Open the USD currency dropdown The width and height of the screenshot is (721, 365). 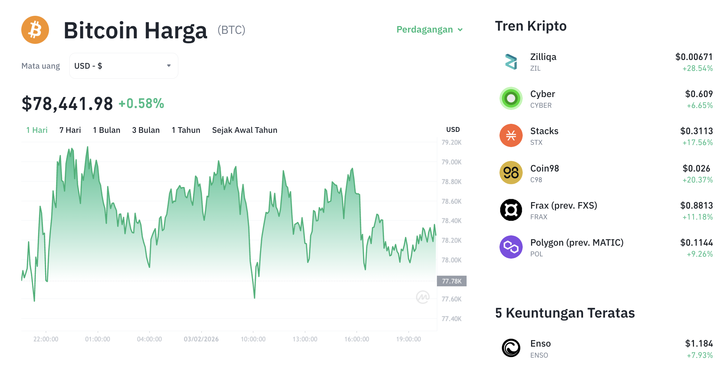123,65
